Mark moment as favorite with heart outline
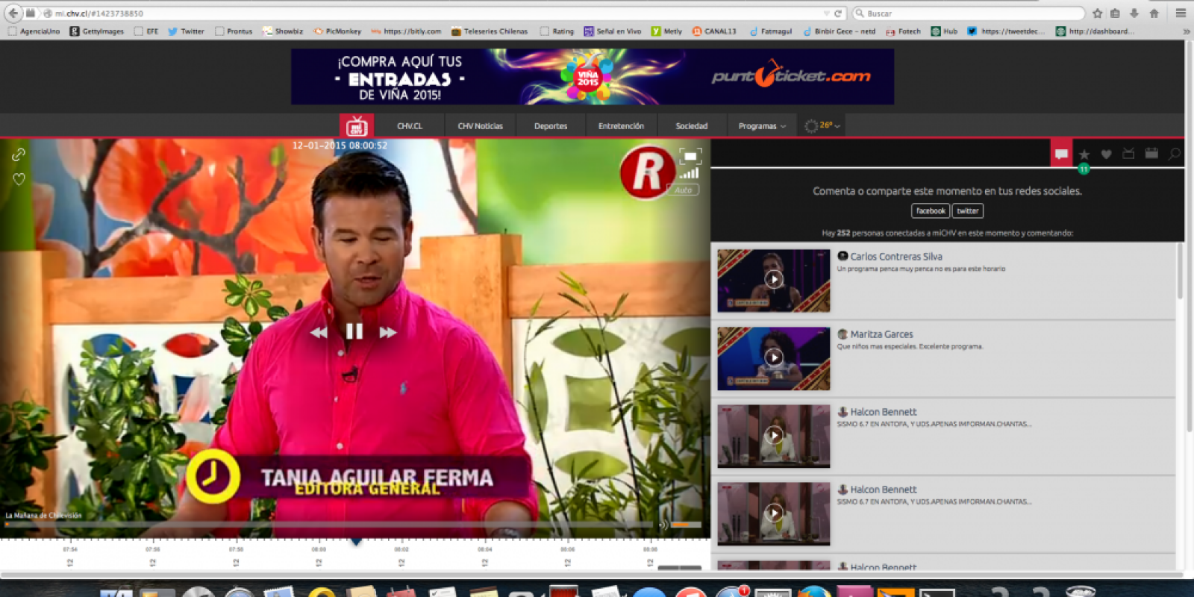The image size is (1194, 597). pyautogui.click(x=19, y=179)
